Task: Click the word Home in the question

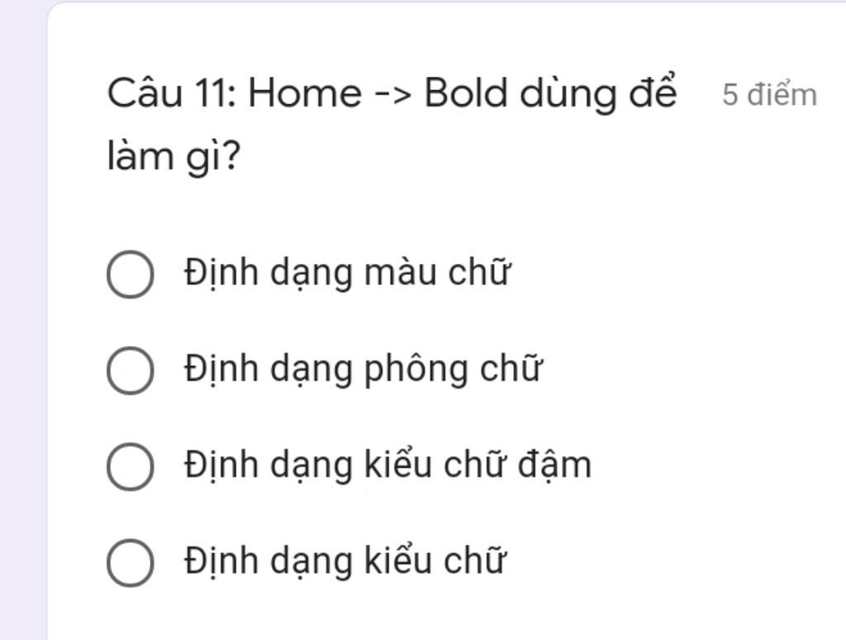Action: (305, 94)
